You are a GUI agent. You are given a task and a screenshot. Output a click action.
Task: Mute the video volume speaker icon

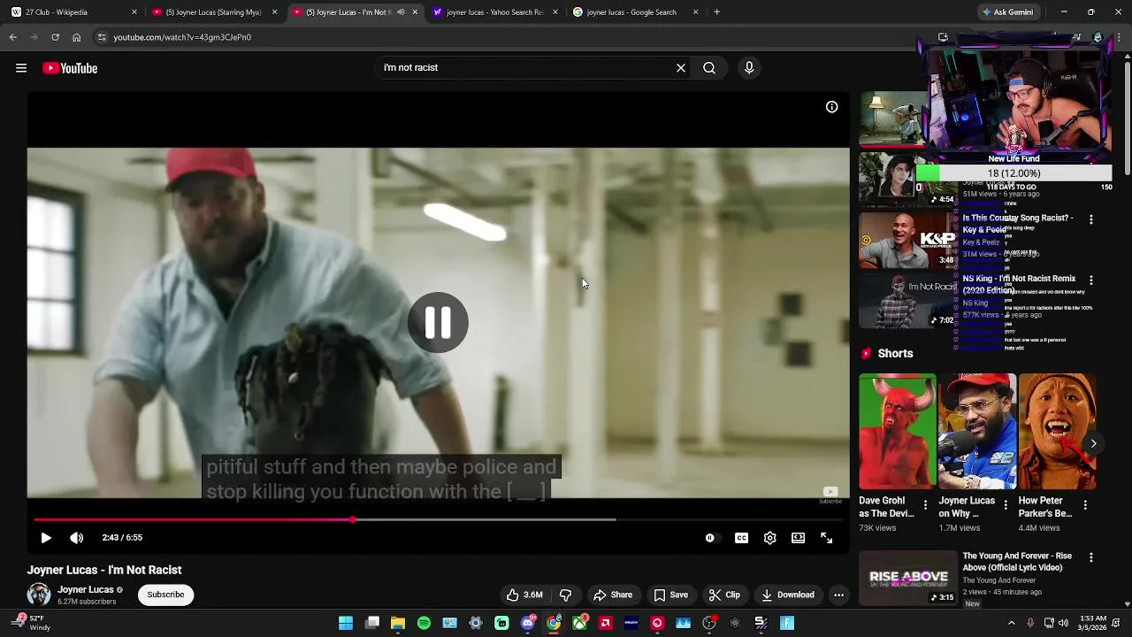tap(77, 537)
